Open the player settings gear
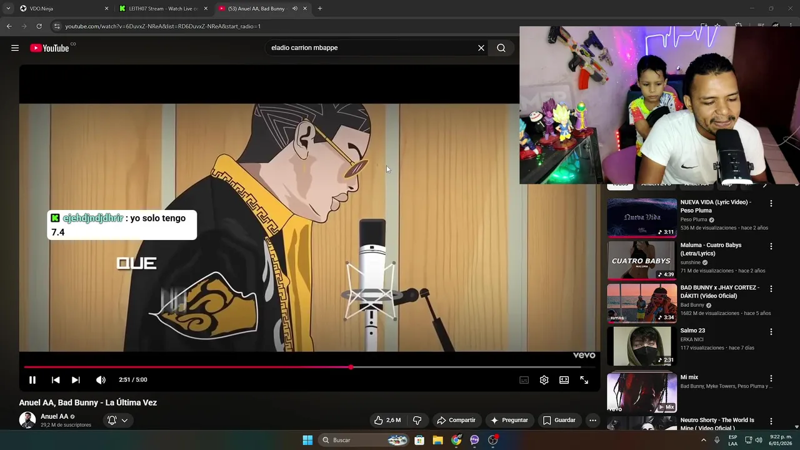 pyautogui.click(x=544, y=380)
